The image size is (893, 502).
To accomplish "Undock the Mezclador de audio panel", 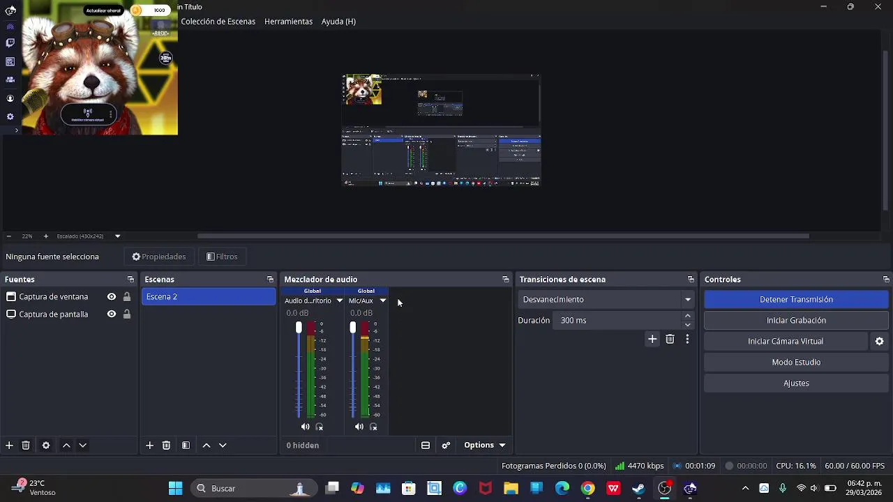I will pos(506,280).
